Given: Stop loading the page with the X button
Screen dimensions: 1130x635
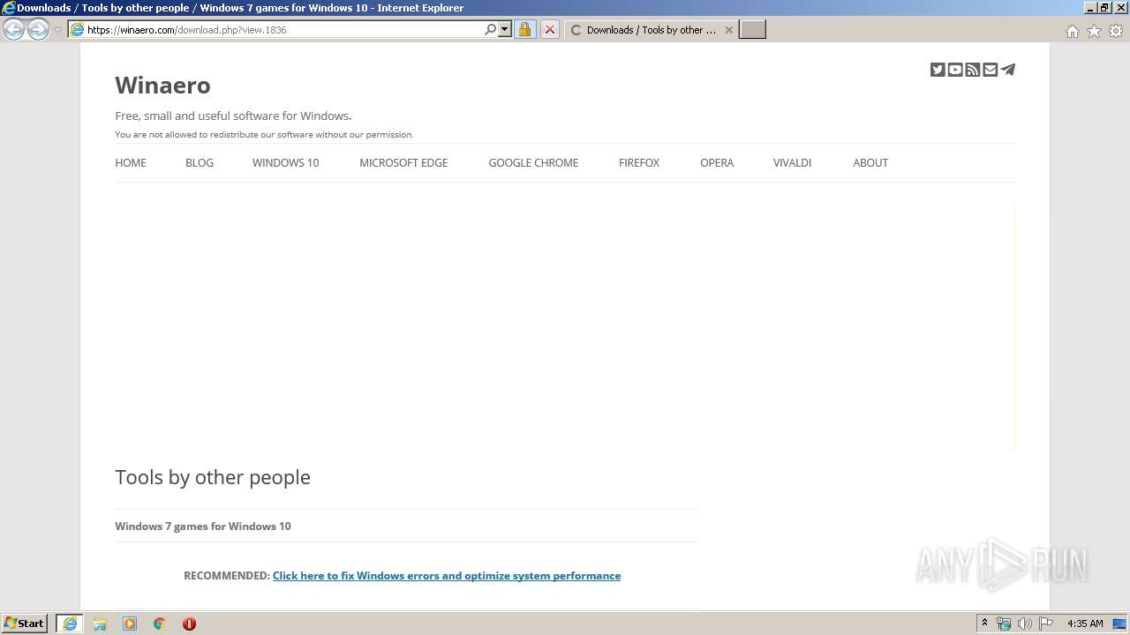Looking at the screenshot, I should click(549, 29).
